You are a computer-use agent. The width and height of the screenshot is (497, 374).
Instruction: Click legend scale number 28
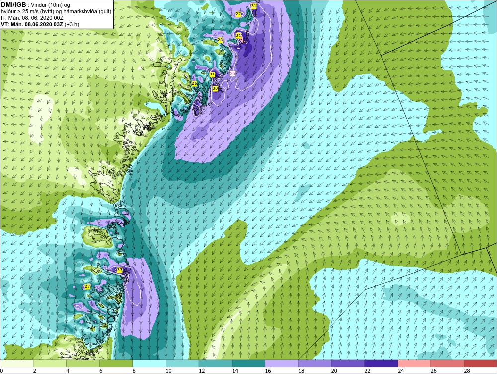467,371
